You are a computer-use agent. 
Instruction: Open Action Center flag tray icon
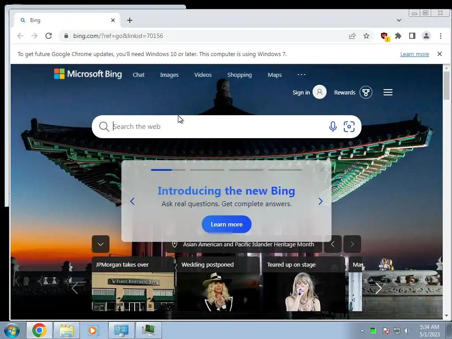tap(386, 330)
